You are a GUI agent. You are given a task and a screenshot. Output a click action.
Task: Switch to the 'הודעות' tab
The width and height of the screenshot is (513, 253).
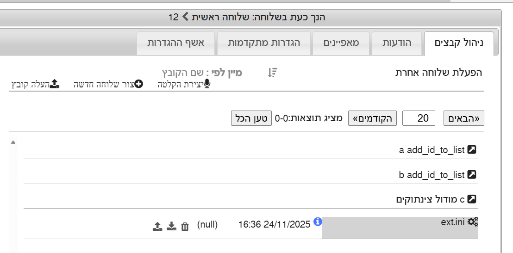pyautogui.click(x=398, y=43)
